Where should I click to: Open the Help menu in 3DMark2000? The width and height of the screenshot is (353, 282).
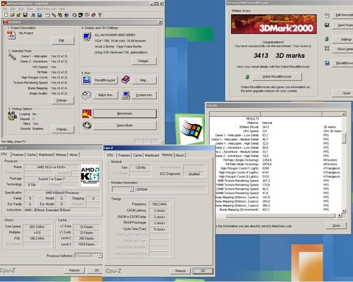pos(63,9)
